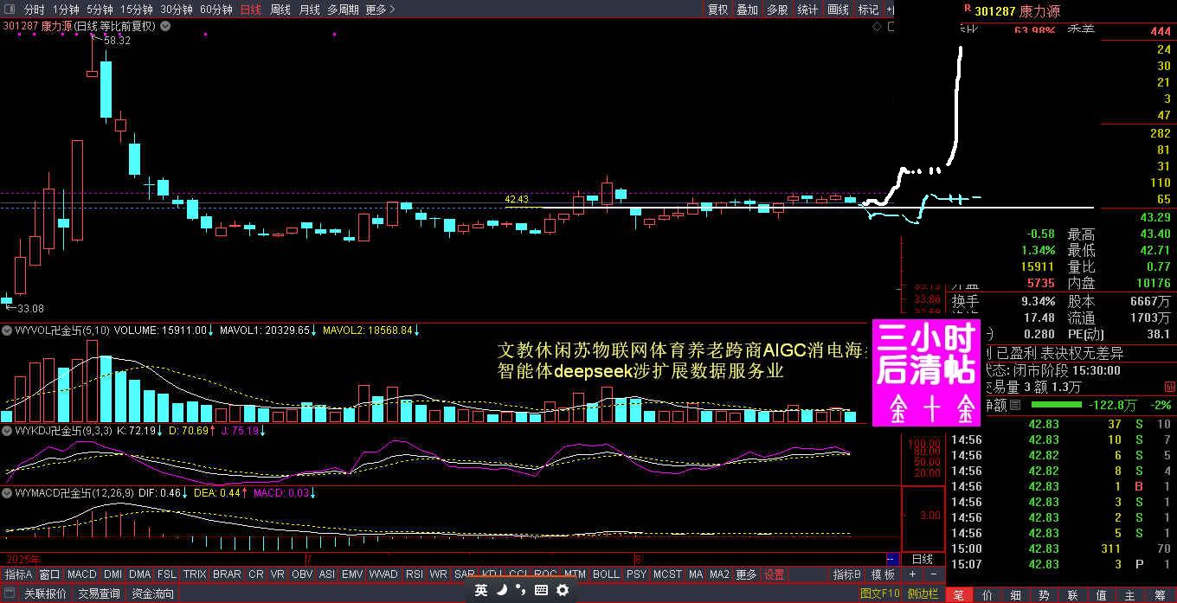
Task: Apply CR indicator
Action: coord(256,574)
